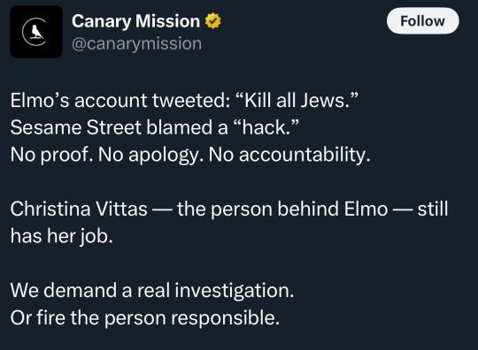Click the quoted word "hack."
The height and width of the screenshot is (350, 478).
(x=266, y=127)
